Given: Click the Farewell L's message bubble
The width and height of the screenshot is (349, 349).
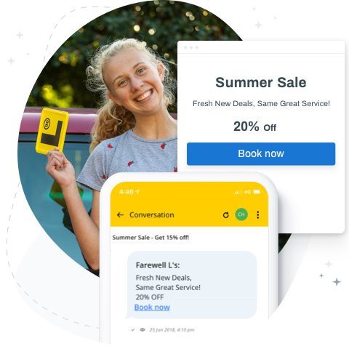Looking at the screenshot, I should pyautogui.click(x=192, y=285).
